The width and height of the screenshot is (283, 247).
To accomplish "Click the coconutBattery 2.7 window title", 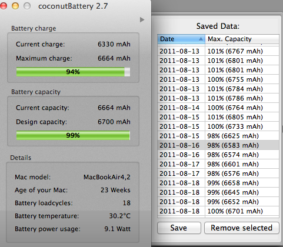I will coord(73,6).
